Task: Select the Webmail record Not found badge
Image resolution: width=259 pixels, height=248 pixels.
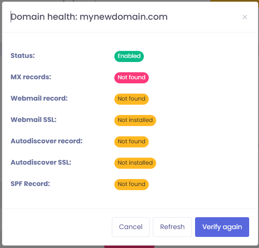Action: (x=131, y=99)
